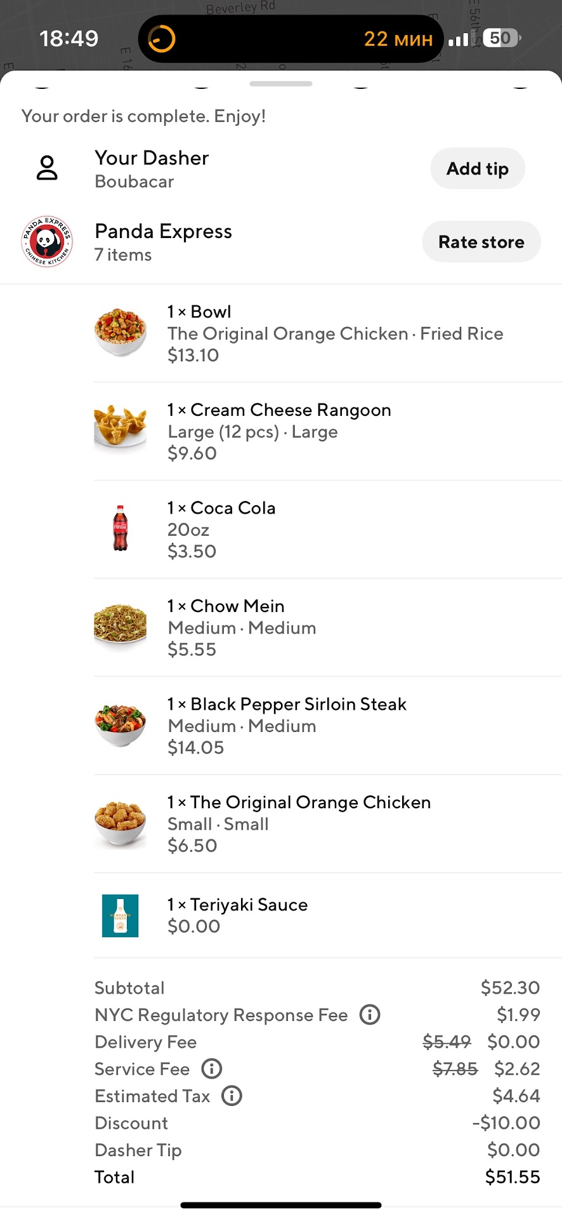Tap the cellular signal strength icon
The height and width of the screenshot is (1219, 562).
tap(458, 39)
